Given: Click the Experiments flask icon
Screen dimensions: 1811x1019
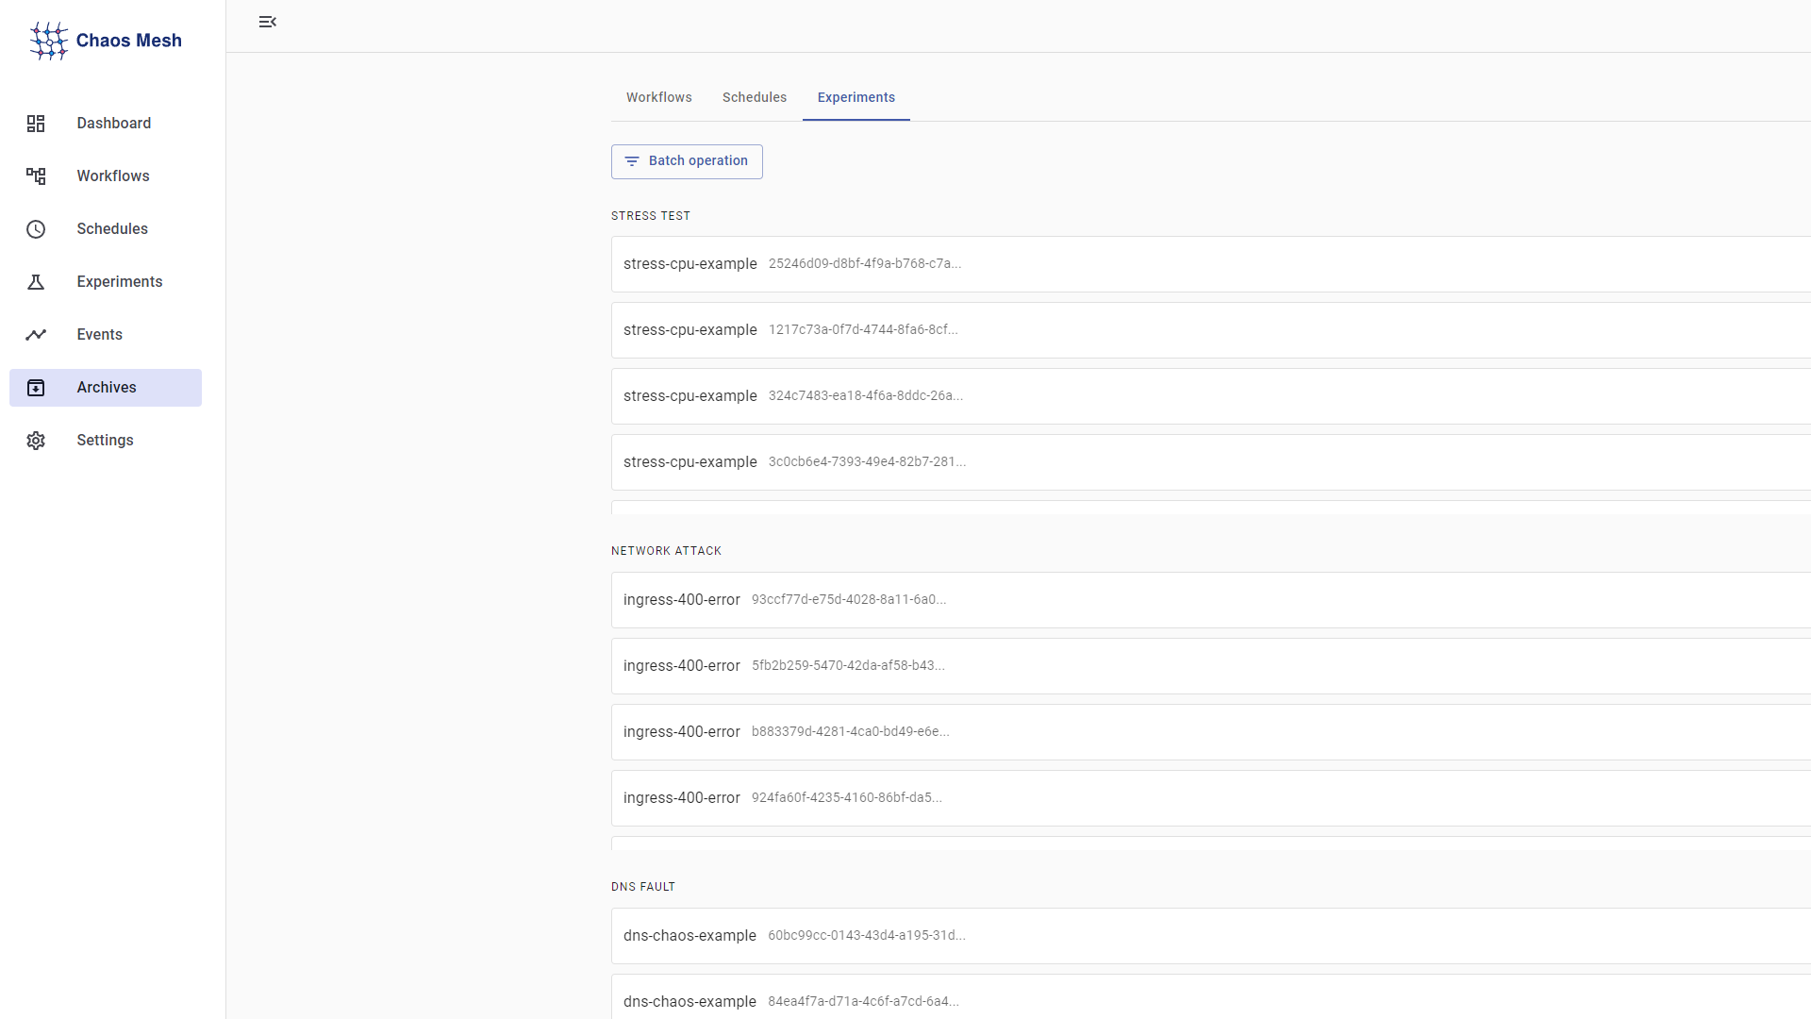Looking at the screenshot, I should click(x=36, y=282).
